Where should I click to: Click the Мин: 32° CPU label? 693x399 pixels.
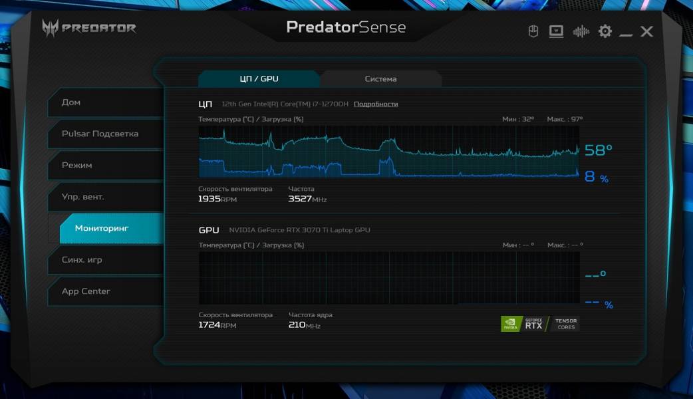click(x=518, y=119)
